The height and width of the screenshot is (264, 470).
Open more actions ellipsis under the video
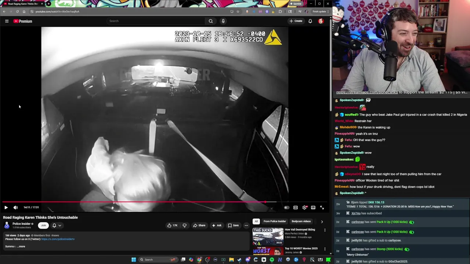tap(246, 225)
